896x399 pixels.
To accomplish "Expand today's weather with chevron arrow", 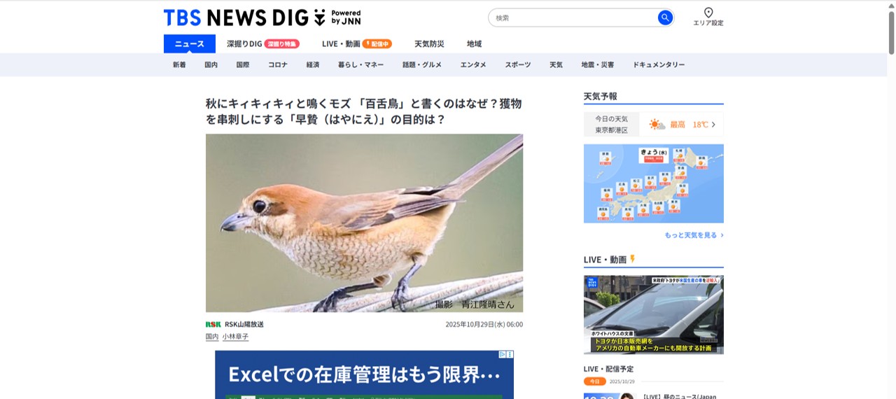I will 713,125.
